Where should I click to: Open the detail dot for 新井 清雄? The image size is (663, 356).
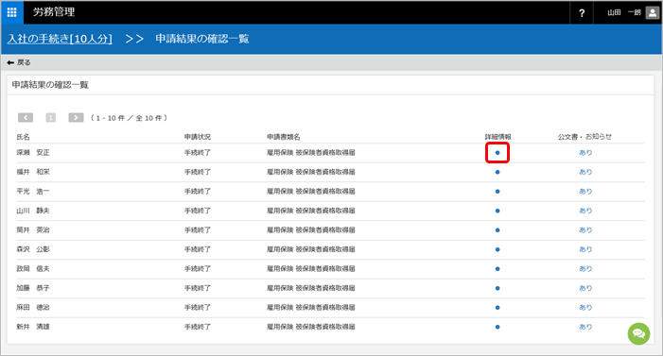(x=497, y=327)
